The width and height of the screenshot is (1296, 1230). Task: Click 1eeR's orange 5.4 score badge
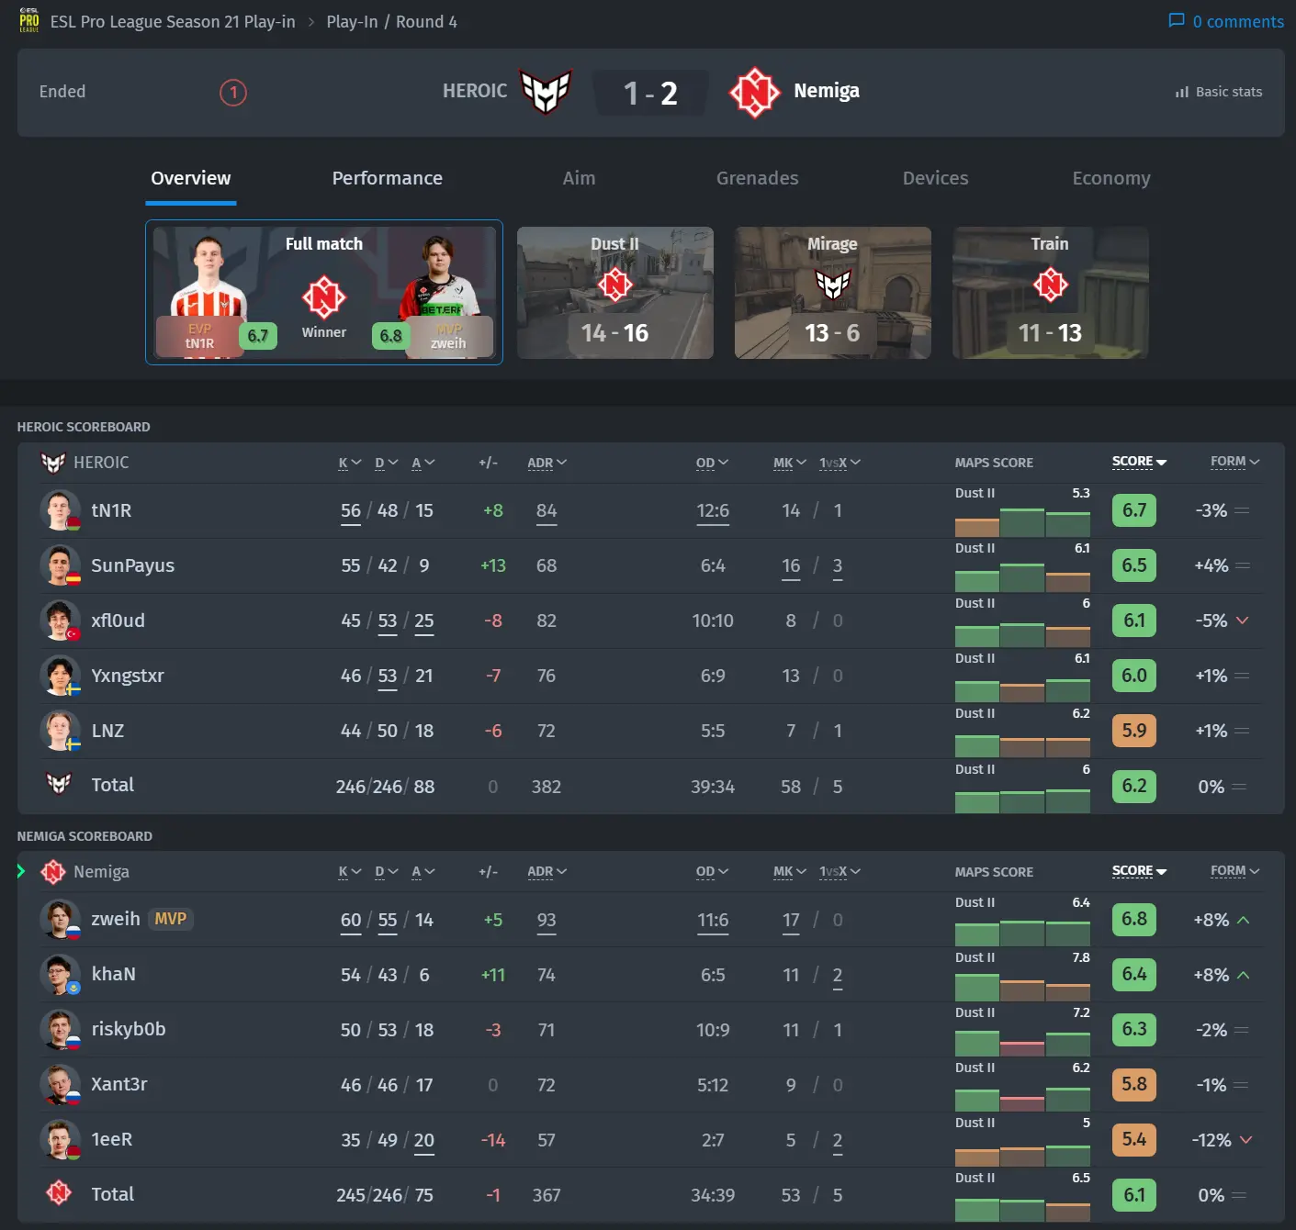click(1134, 1139)
